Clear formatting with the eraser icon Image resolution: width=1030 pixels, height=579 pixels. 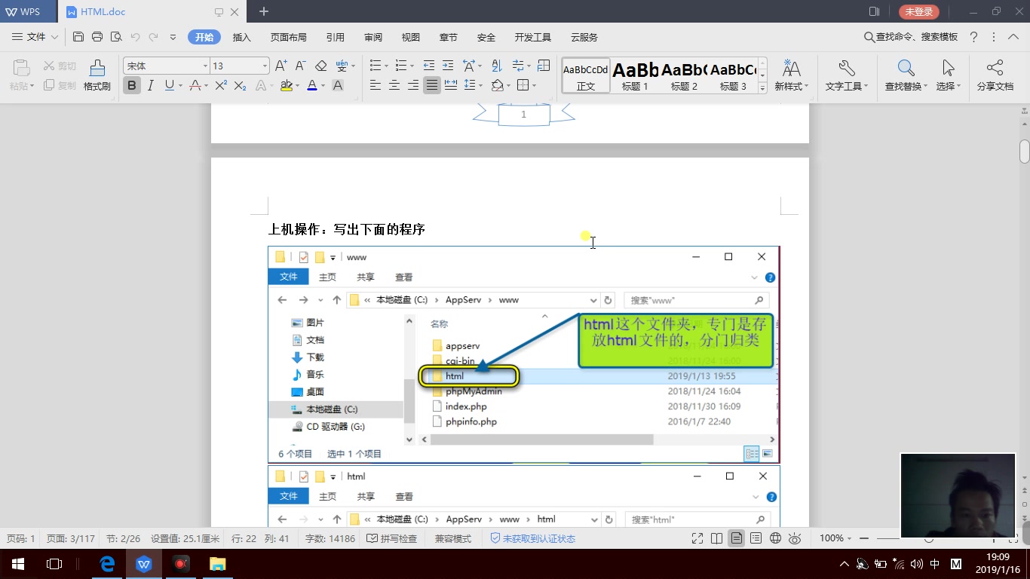coord(321,66)
